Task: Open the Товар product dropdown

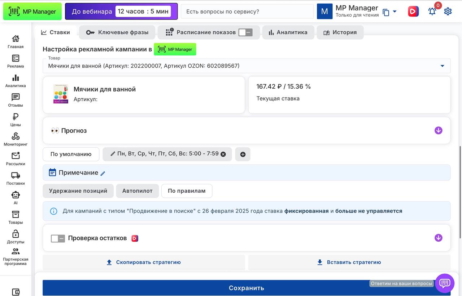Action: tap(442, 66)
